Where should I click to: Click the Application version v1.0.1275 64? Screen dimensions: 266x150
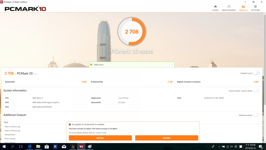tap(123, 98)
